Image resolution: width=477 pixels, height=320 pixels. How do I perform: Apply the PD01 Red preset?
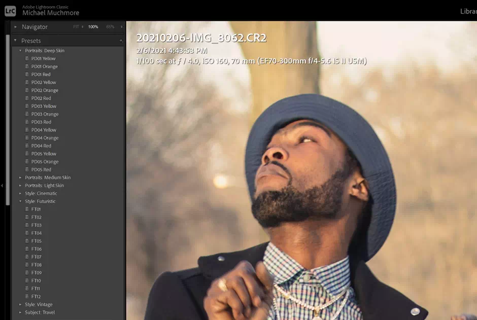[41, 74]
